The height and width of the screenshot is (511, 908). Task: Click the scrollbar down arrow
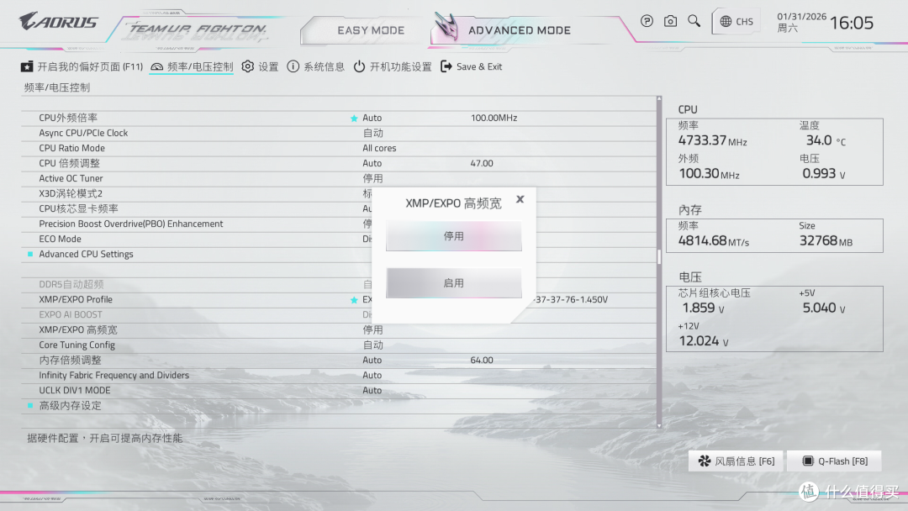pyautogui.click(x=659, y=425)
